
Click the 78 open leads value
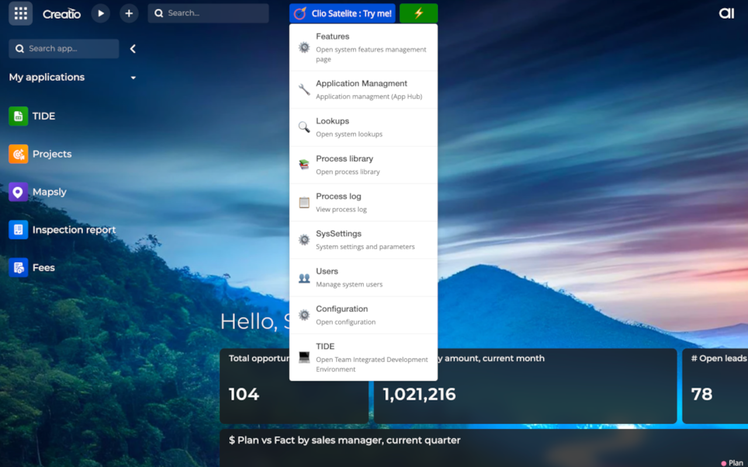702,395
